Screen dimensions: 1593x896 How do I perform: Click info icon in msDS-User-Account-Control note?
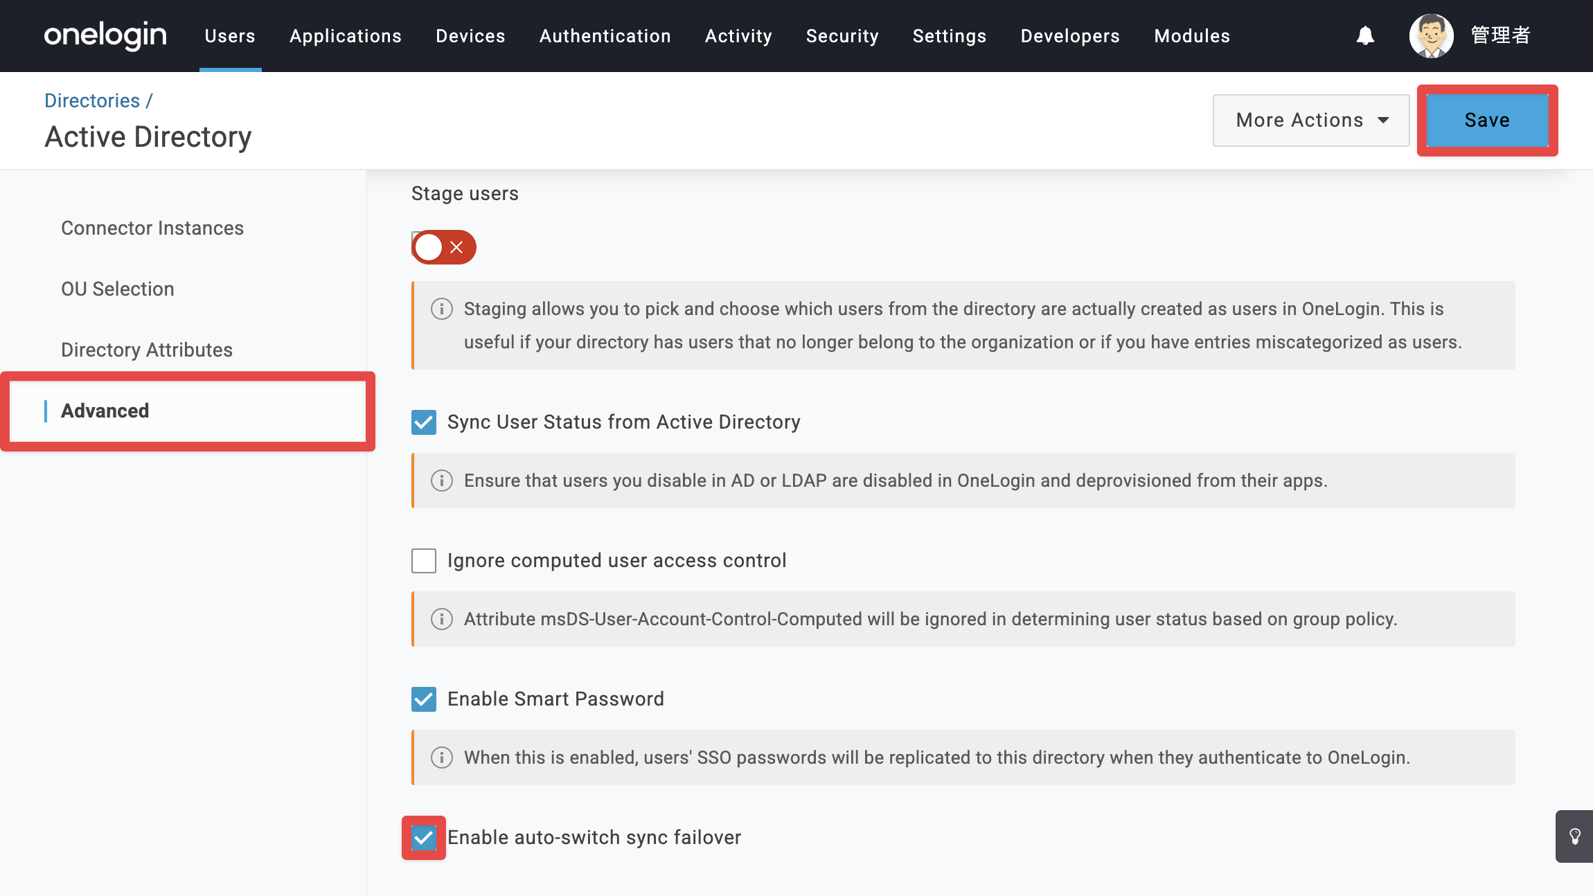pos(442,619)
